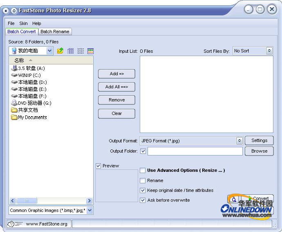Open the Sort Files By dropdown
Screen dimensions: 282x232
pos(269,51)
